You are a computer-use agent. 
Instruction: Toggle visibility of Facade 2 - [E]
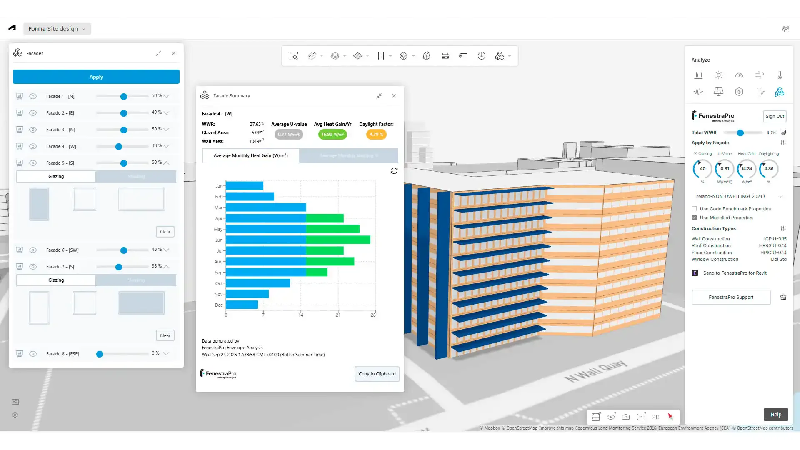33,113
